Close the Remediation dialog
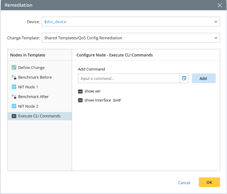Image resolution: width=227 pixels, height=194 pixels. [219, 5]
